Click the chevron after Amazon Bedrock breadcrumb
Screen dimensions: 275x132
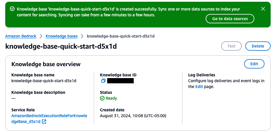[41, 36]
